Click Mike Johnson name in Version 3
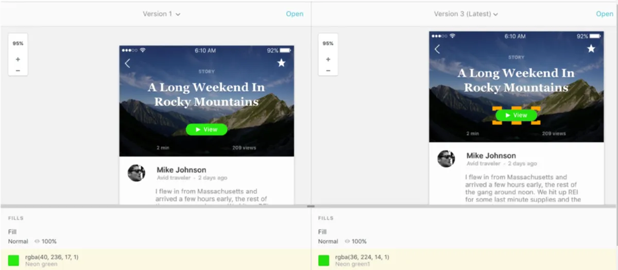 pos(491,156)
